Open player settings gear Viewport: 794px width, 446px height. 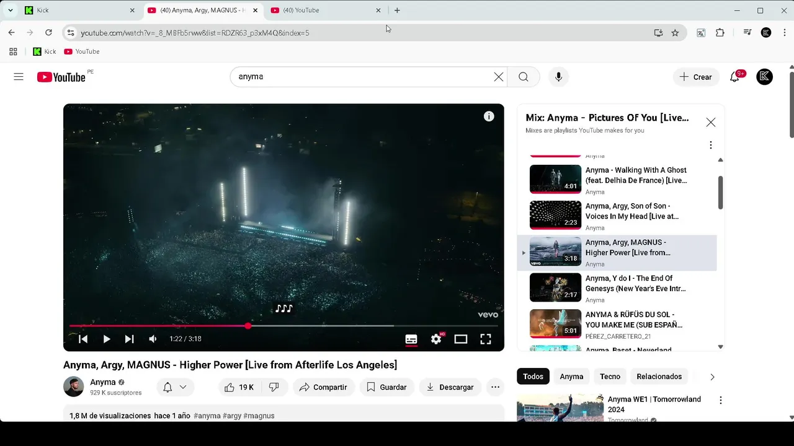click(436, 339)
